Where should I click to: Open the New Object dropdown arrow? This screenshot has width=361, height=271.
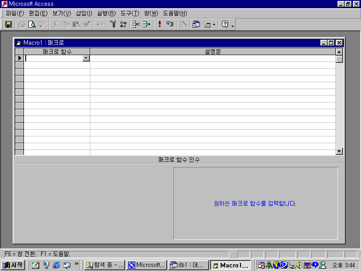tap(214, 25)
